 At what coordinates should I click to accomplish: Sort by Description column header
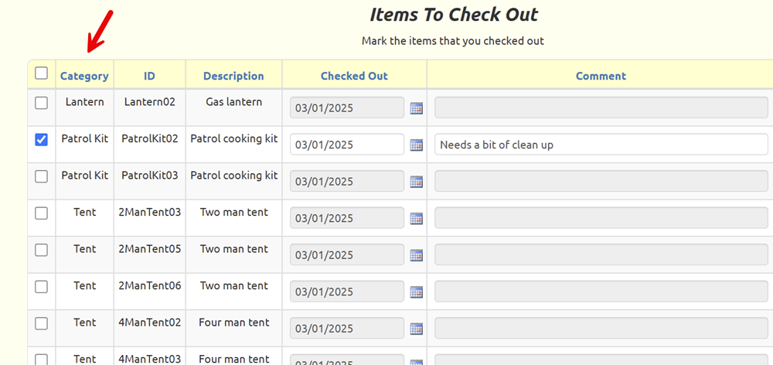coord(233,76)
